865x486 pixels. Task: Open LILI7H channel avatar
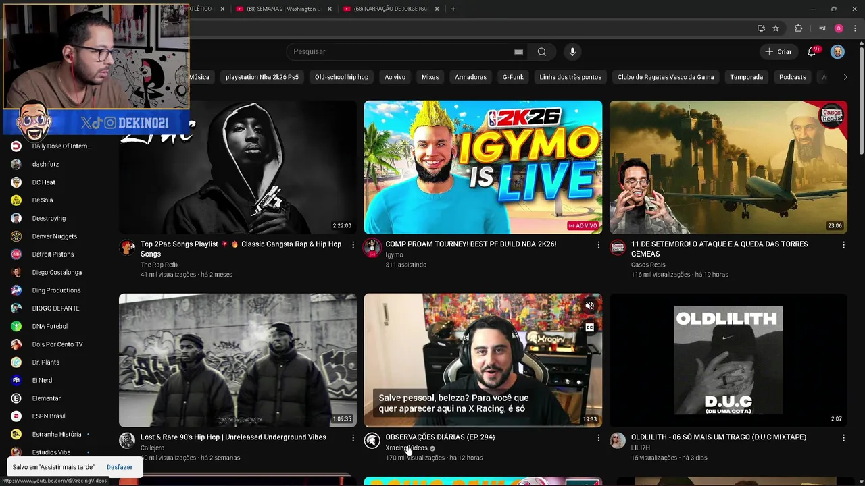click(x=618, y=441)
